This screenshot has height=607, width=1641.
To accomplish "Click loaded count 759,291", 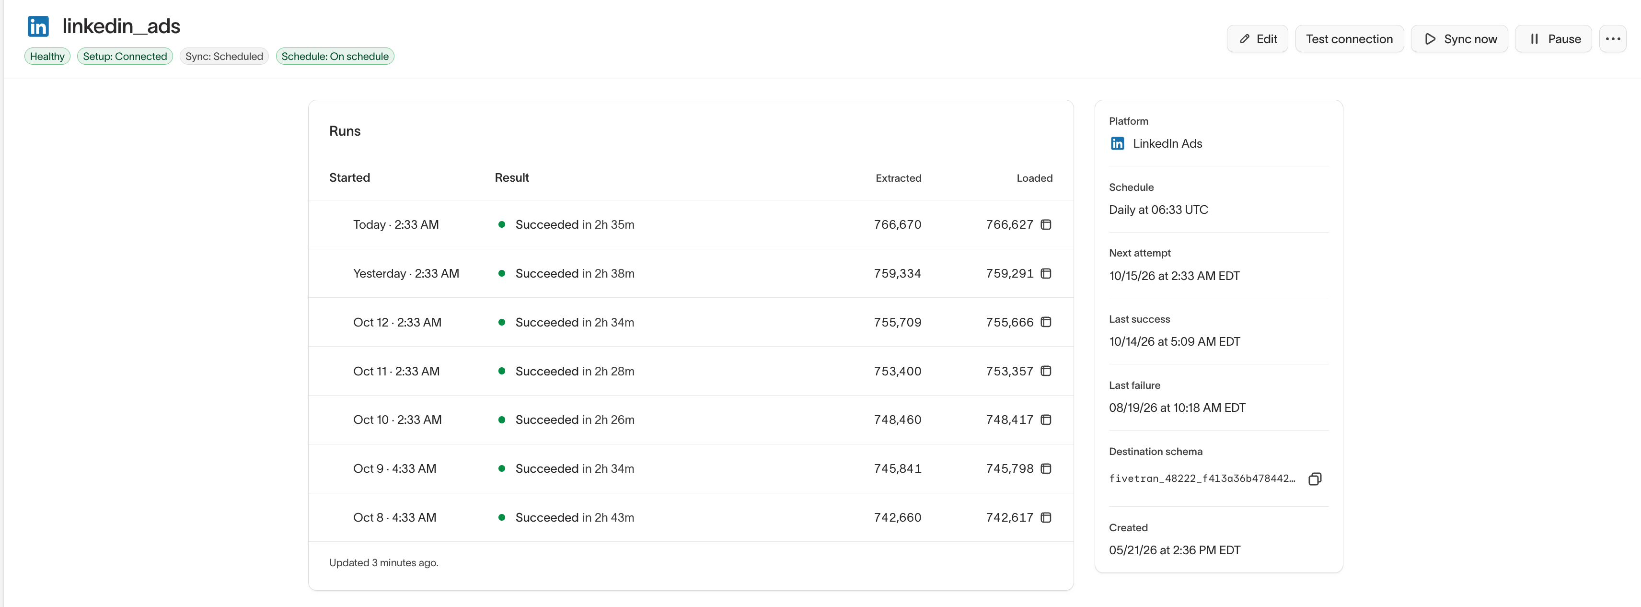I will [x=1010, y=273].
